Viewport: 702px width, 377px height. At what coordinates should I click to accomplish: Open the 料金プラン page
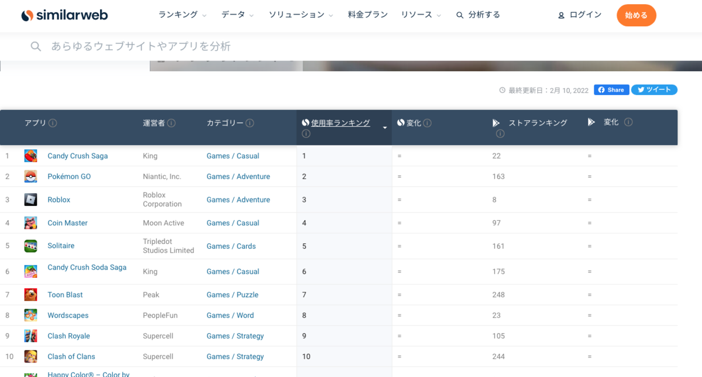pos(367,15)
